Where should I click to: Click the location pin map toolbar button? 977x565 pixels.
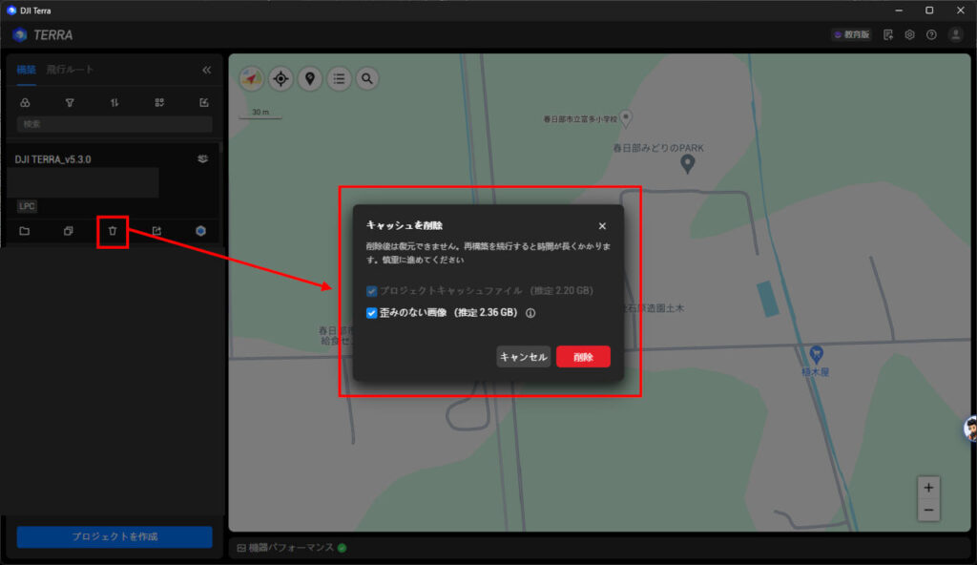pos(310,78)
